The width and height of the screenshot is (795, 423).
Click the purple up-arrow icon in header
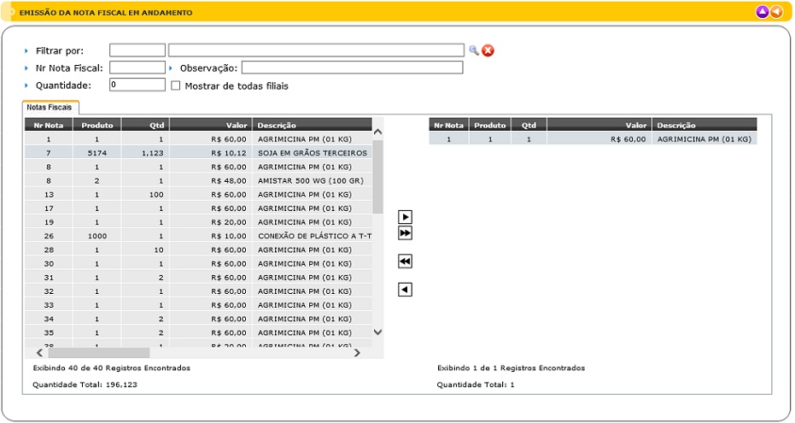tap(763, 12)
